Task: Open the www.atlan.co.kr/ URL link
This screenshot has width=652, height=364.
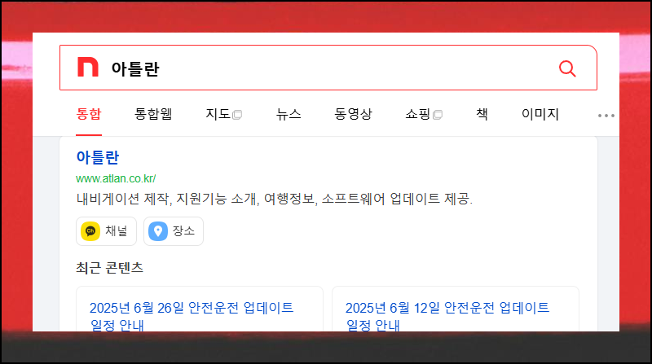Action: click(116, 178)
